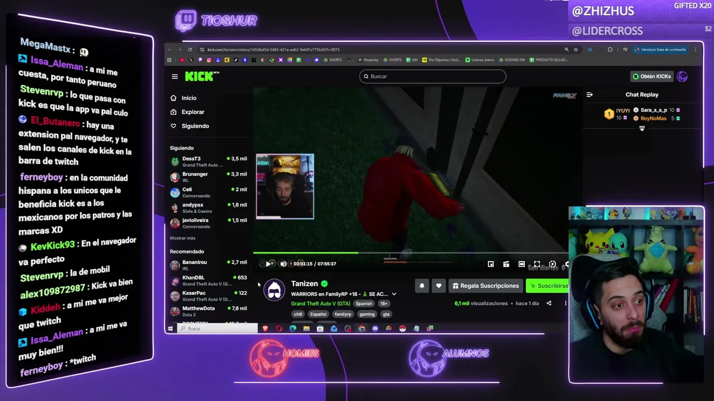Expand the pinned gifters arrow in chat
The width and height of the screenshot is (714, 401).
coord(642,129)
